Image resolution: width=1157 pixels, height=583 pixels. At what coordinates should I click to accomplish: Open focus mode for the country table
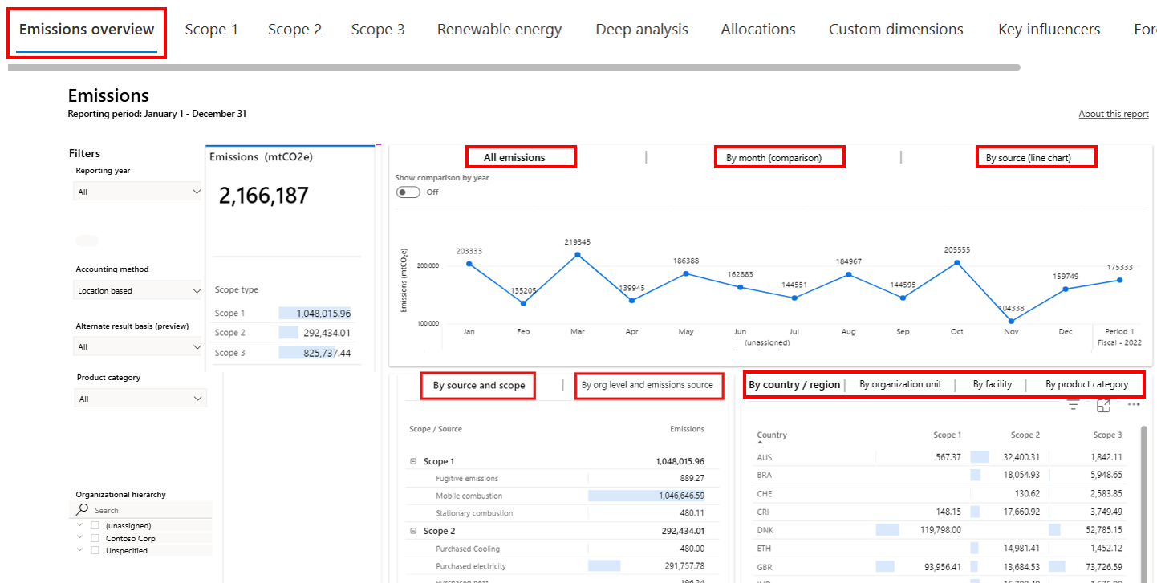tap(1103, 406)
